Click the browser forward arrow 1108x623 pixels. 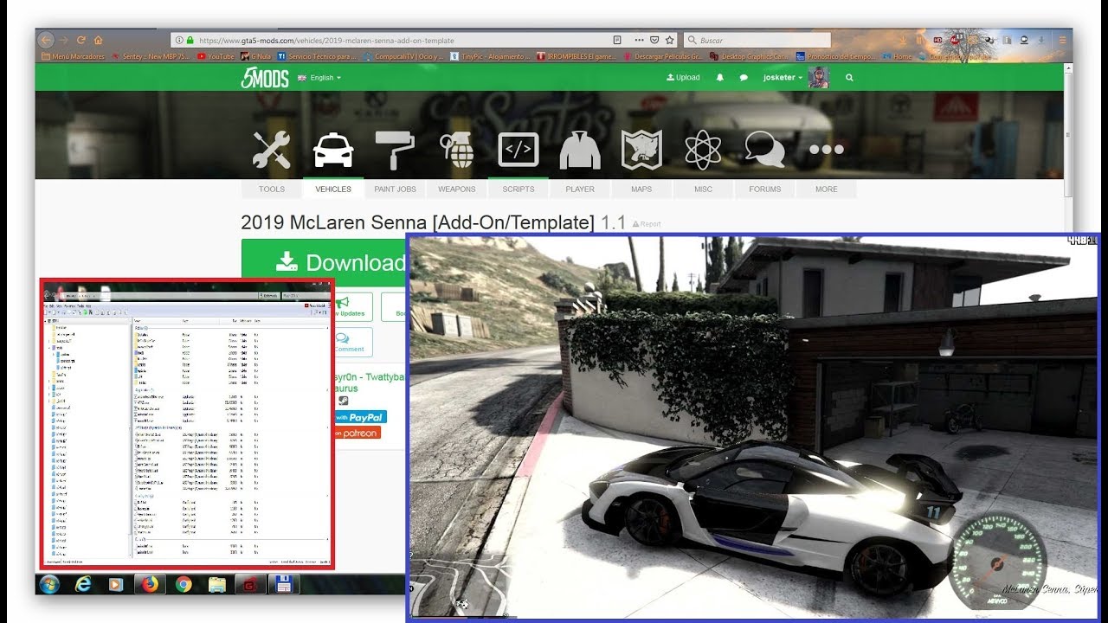[64, 40]
